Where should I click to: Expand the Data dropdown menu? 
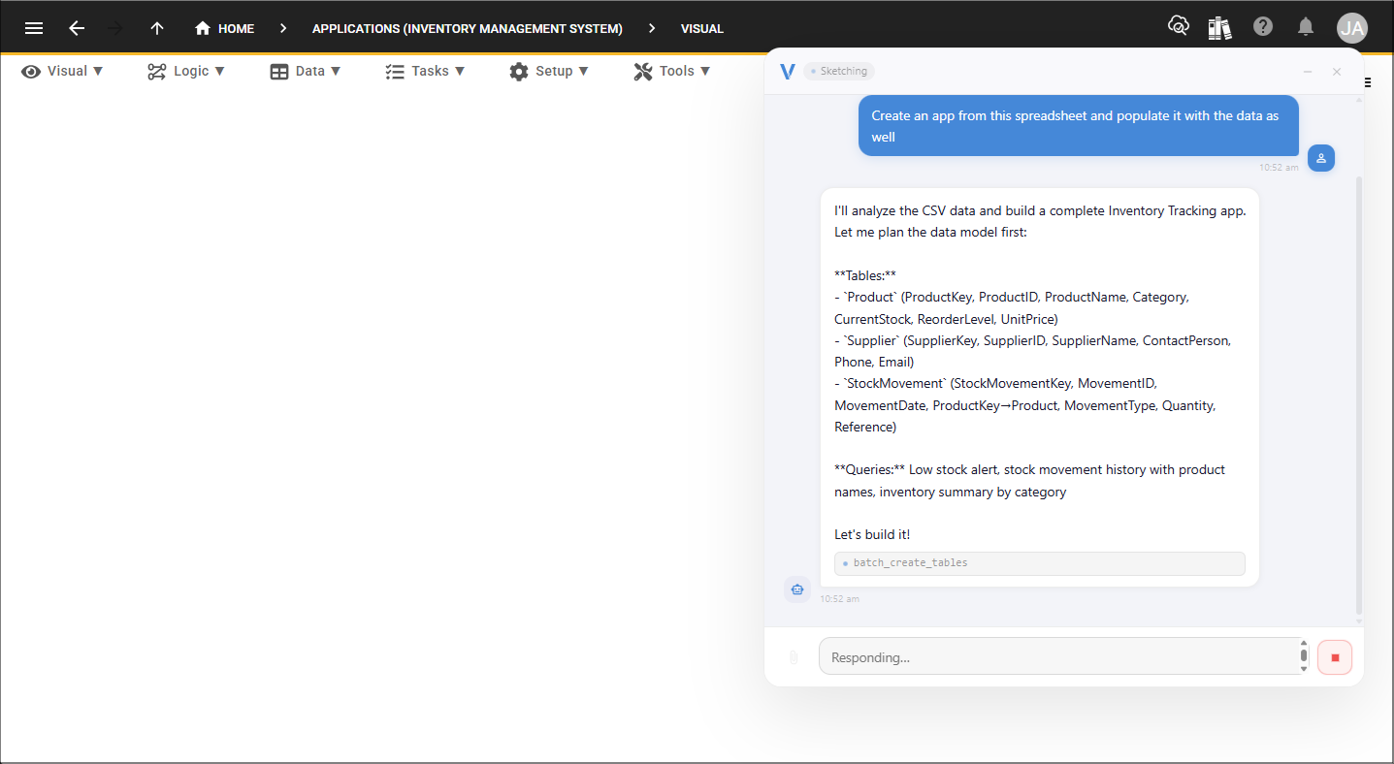point(306,71)
